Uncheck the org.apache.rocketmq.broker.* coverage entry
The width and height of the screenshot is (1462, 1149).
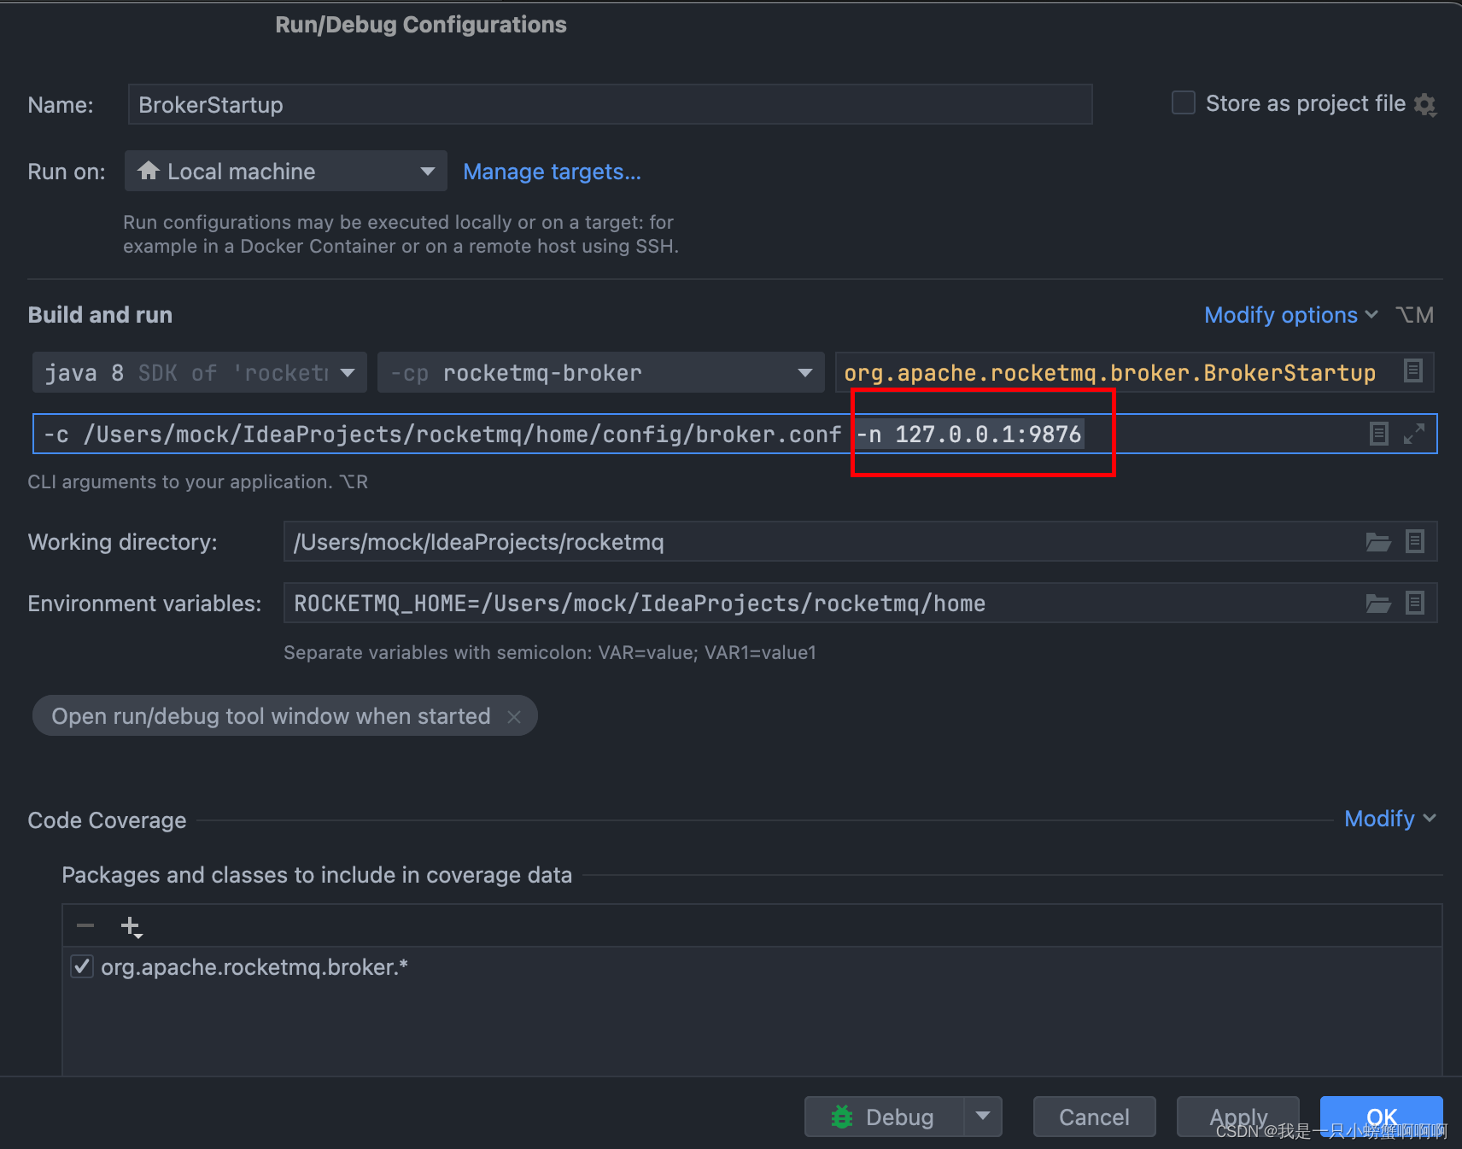click(81, 966)
